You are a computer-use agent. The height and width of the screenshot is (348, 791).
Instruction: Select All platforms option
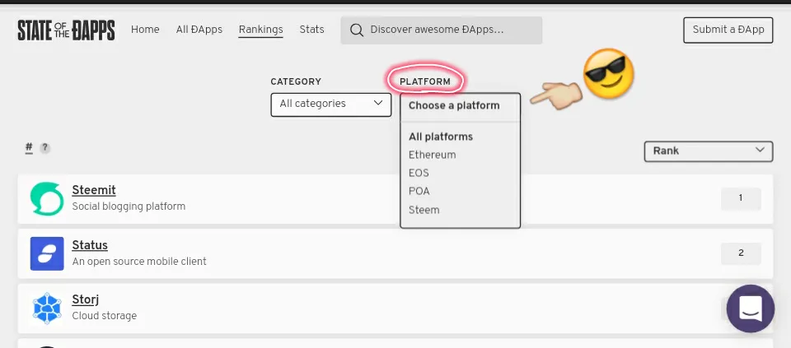tap(441, 137)
